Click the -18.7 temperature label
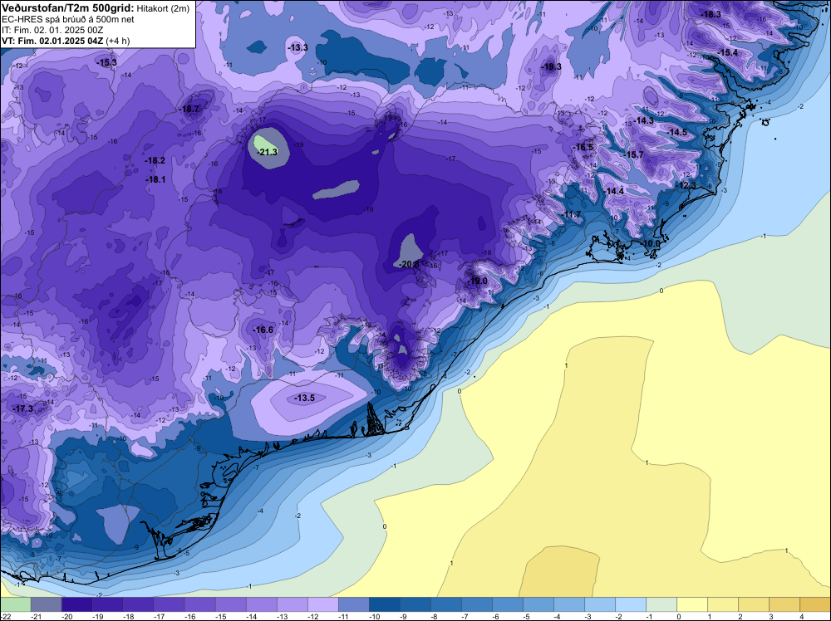Screen dimensions: 831x621 189,109
